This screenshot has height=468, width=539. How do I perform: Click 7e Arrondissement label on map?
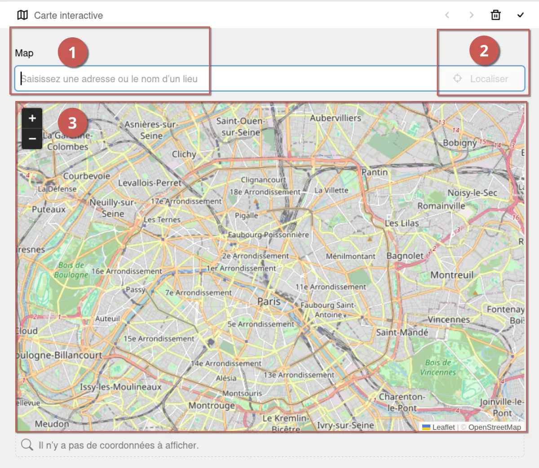coord(198,292)
